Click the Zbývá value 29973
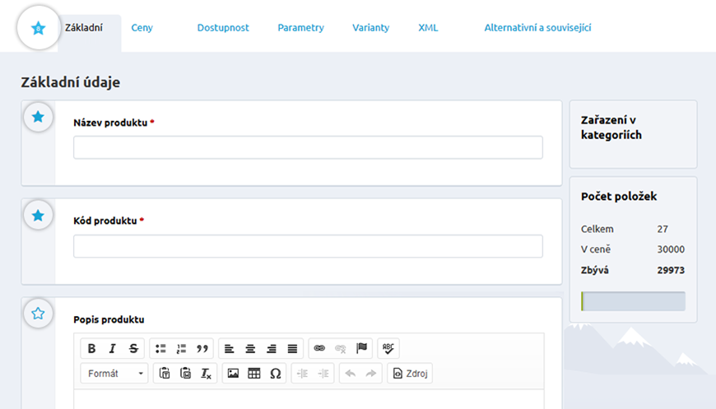Image resolution: width=716 pixels, height=409 pixels. coord(671,270)
